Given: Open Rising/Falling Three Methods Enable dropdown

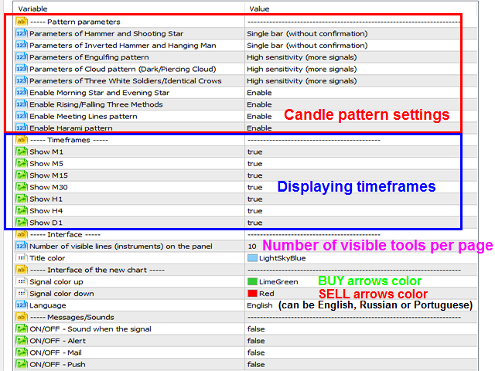Looking at the screenshot, I should click(259, 104).
